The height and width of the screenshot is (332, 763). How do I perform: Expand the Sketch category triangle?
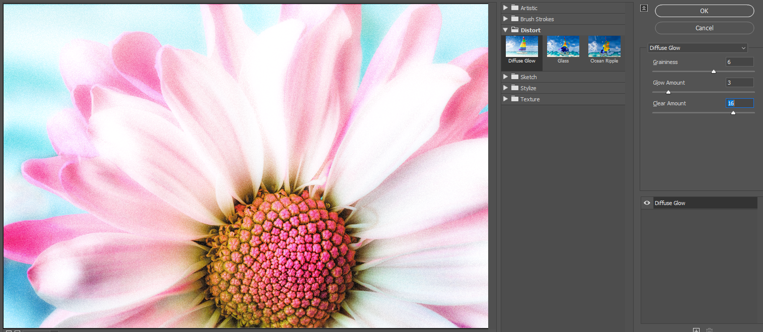(x=505, y=77)
